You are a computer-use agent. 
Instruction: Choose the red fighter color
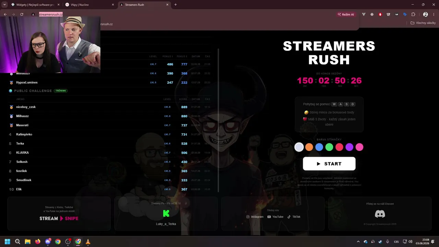(339, 147)
